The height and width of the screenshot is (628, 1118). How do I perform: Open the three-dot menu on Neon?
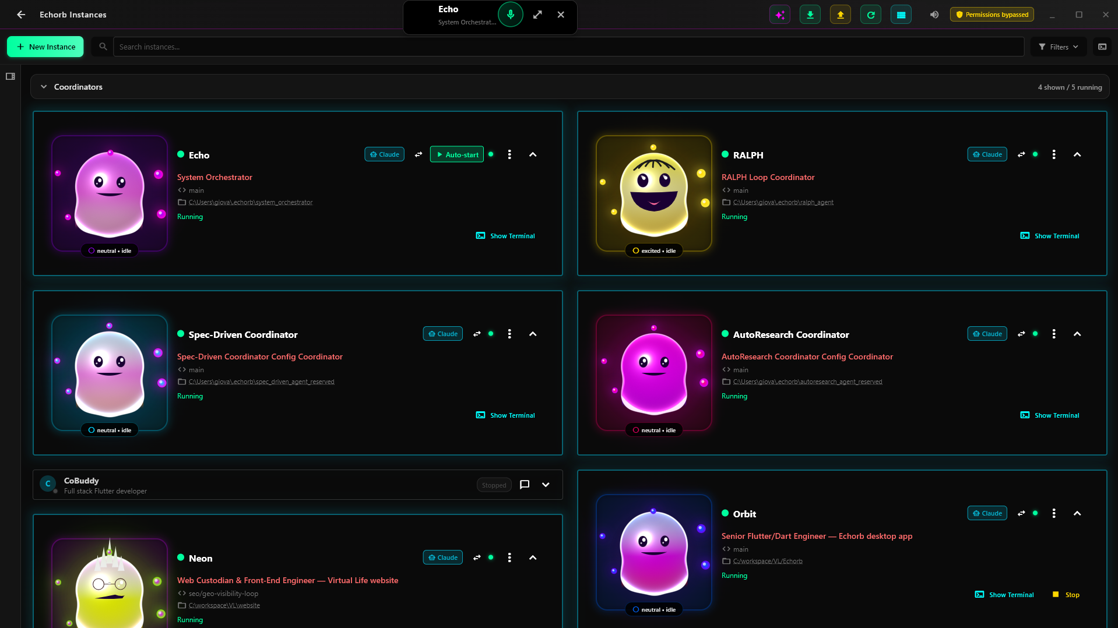click(509, 558)
